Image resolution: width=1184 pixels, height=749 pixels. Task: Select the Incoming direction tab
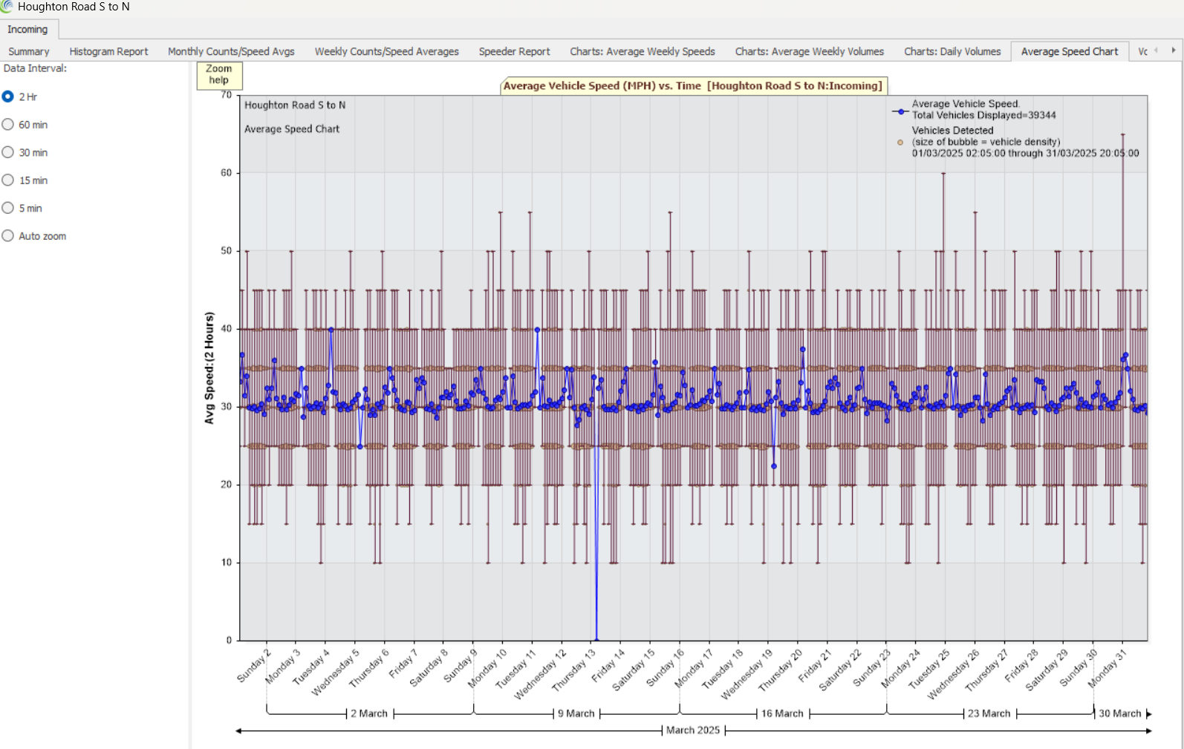point(27,29)
